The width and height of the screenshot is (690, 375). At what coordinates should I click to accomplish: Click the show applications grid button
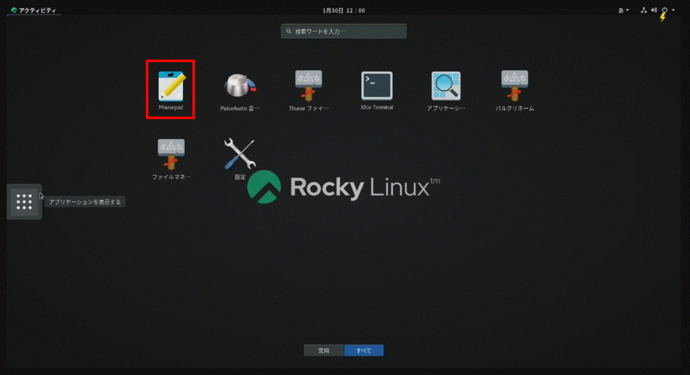[x=24, y=202]
